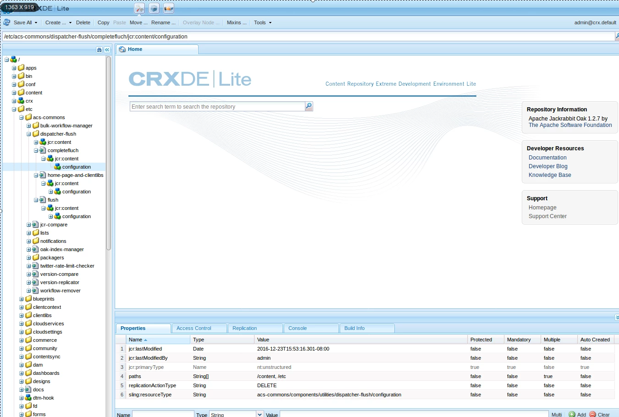Screen dimensions: 619x417
Task: Select the Properties tab
Action: coord(143,328)
